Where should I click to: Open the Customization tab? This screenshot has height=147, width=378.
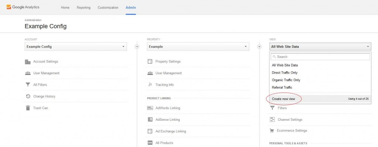click(108, 7)
